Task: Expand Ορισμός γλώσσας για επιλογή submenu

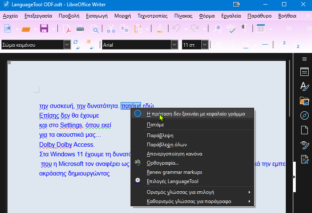Action: 193,192
